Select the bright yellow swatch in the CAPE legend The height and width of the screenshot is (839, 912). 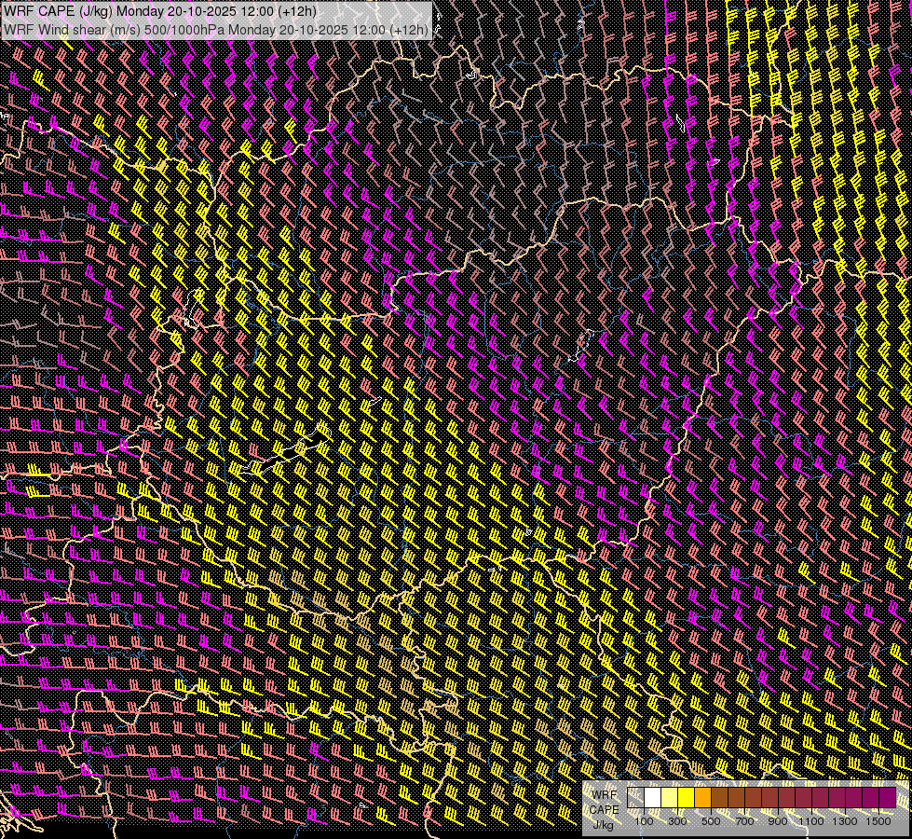pyautogui.click(x=687, y=798)
